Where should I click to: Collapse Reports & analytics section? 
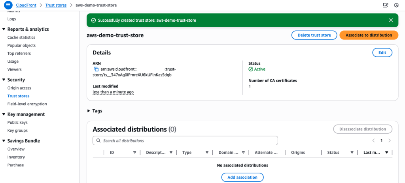tap(4, 29)
